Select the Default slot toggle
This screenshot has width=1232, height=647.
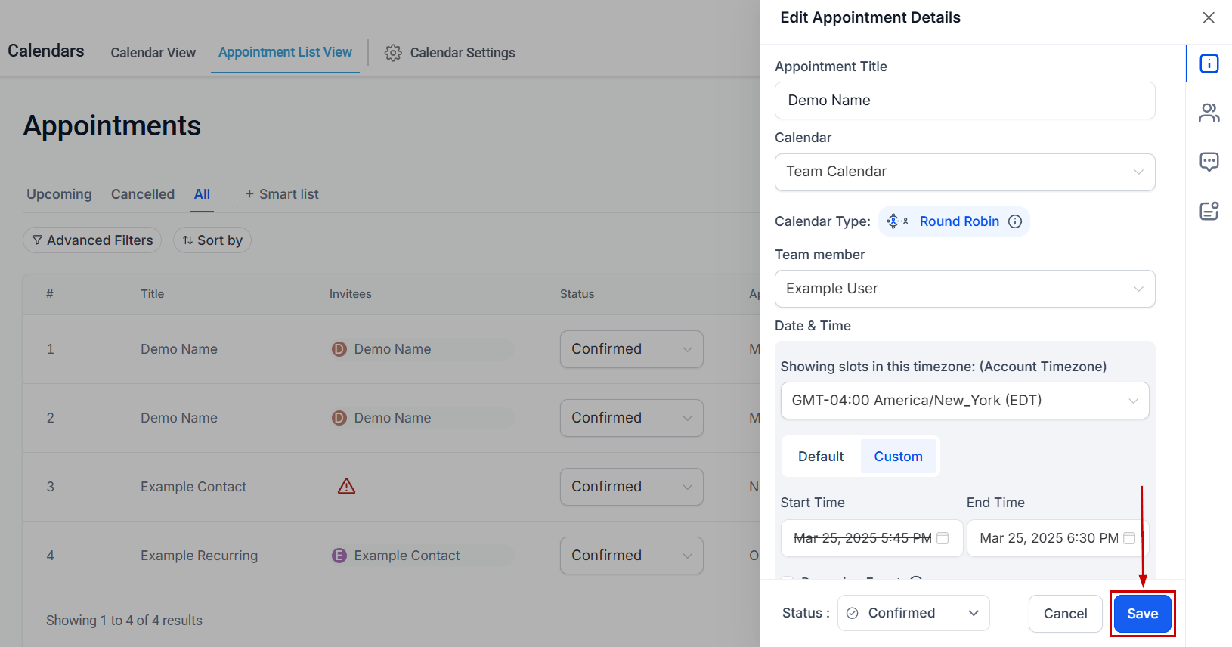[x=821, y=457]
